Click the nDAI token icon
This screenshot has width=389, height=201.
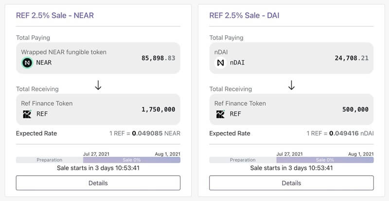pyautogui.click(x=220, y=63)
